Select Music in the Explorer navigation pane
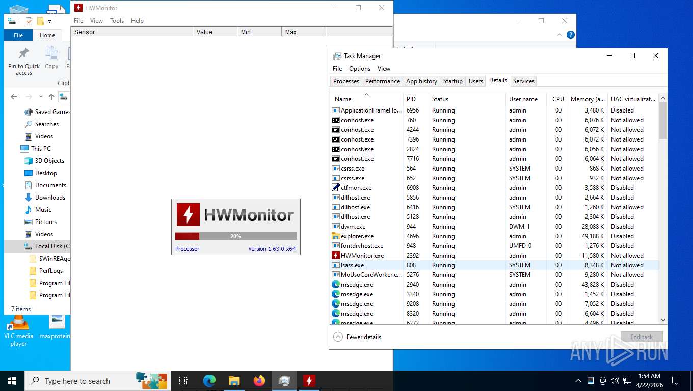Image resolution: width=693 pixels, height=391 pixels. (x=43, y=210)
